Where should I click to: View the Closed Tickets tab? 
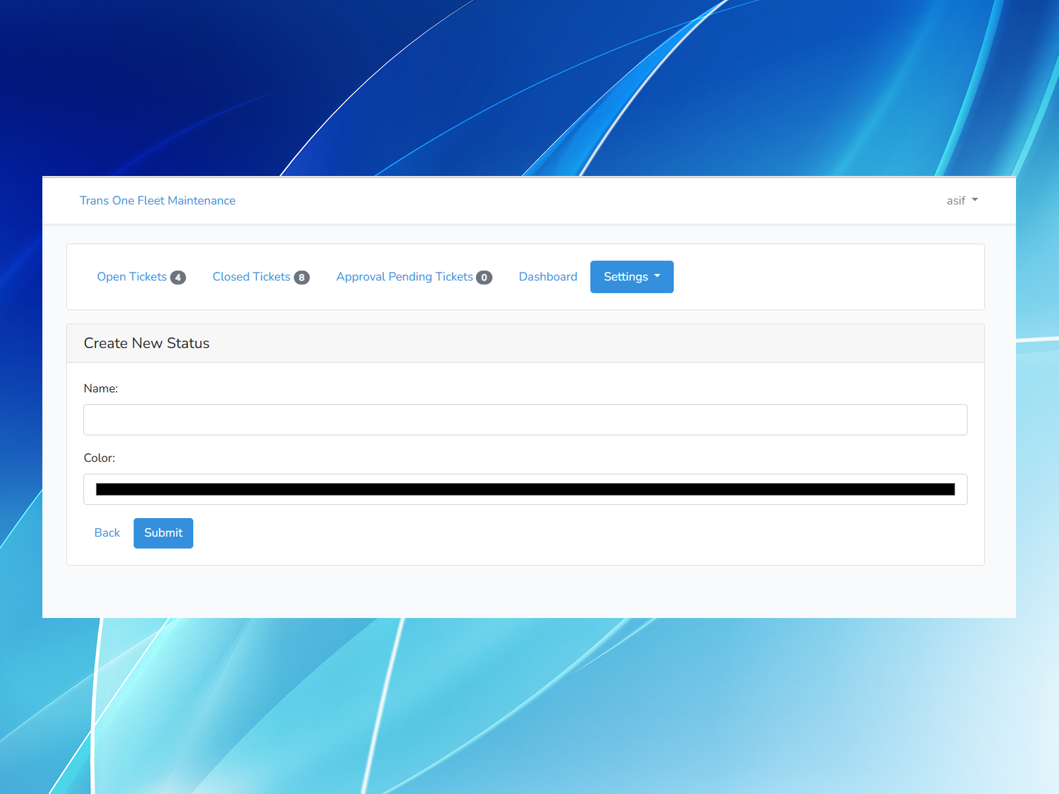261,277
